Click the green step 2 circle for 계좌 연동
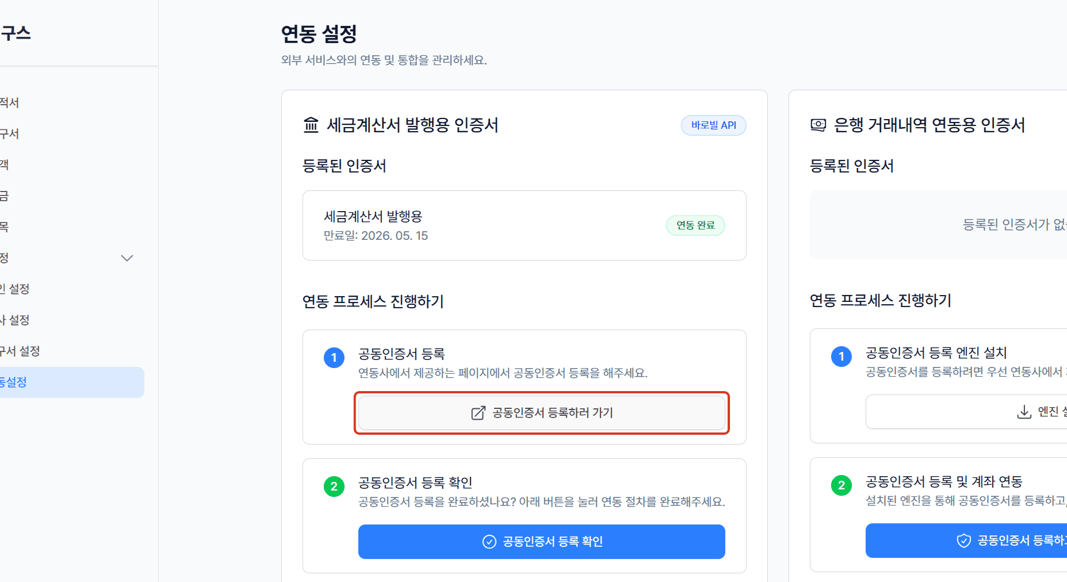This screenshot has height=582, width=1067. coord(842,485)
